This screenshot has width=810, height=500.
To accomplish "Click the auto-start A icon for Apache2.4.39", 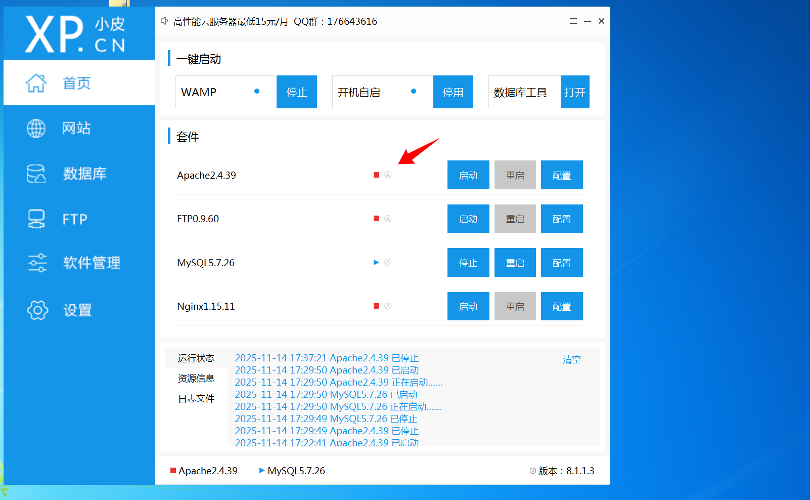I will tap(388, 175).
